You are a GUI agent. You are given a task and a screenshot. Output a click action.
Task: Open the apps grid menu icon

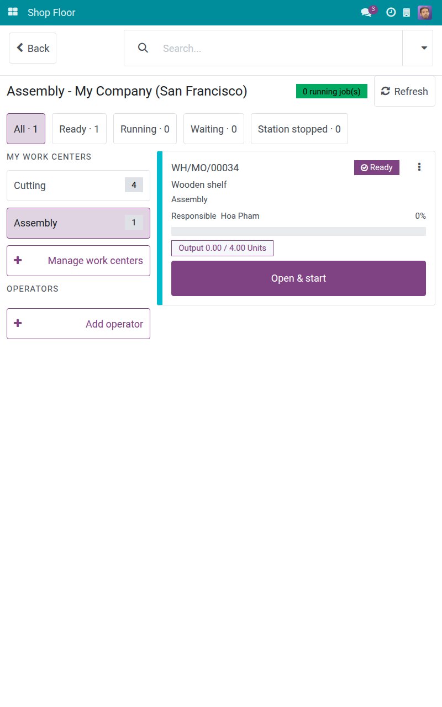click(x=13, y=12)
